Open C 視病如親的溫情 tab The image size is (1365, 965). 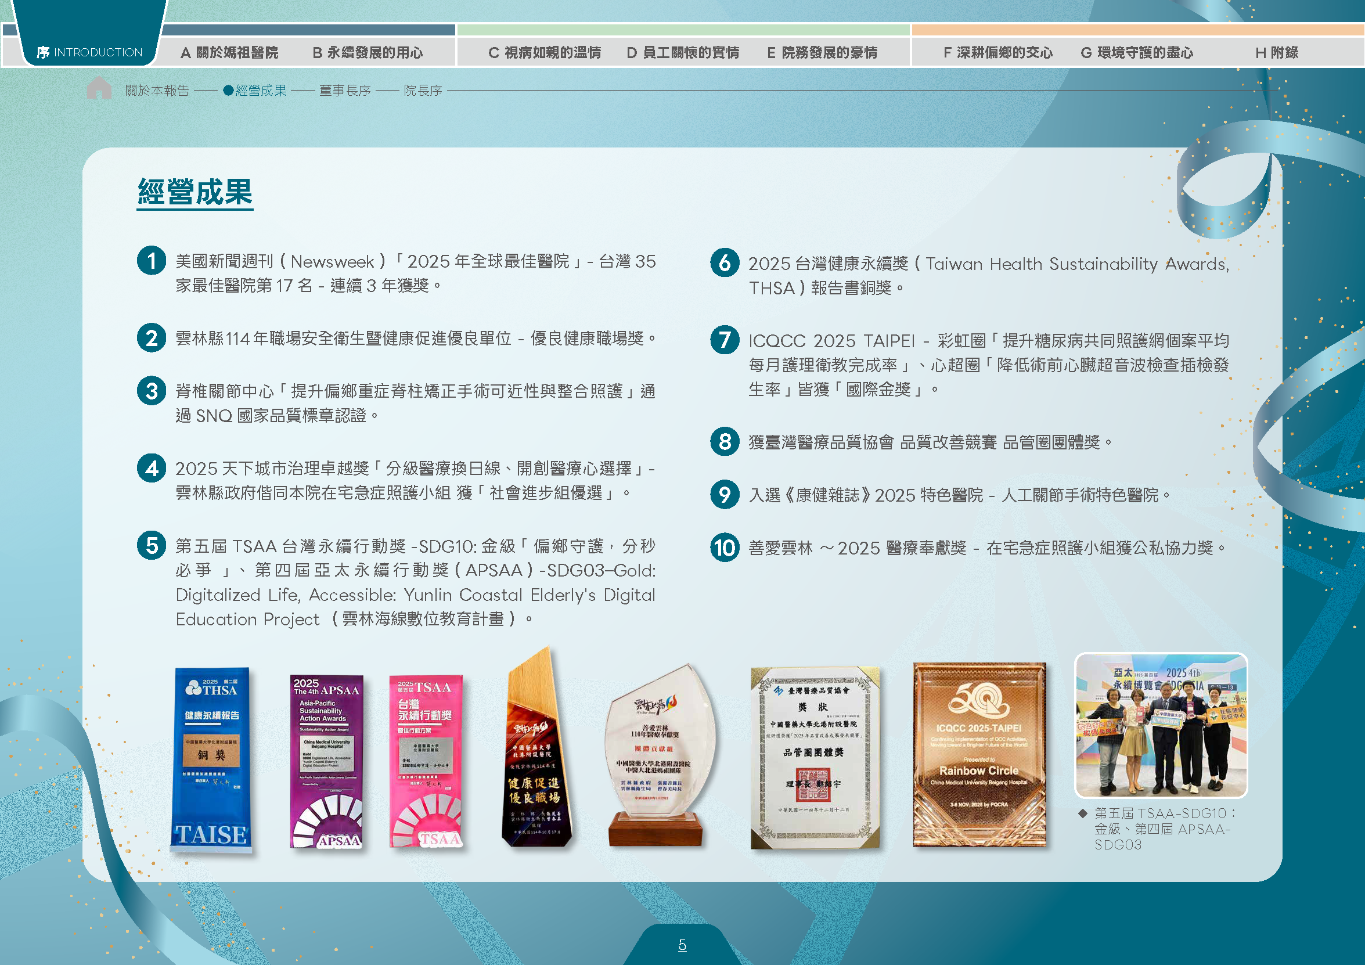point(545,53)
